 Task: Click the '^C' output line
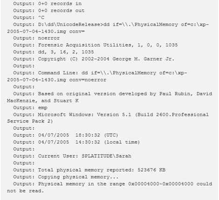tap(29, 18)
